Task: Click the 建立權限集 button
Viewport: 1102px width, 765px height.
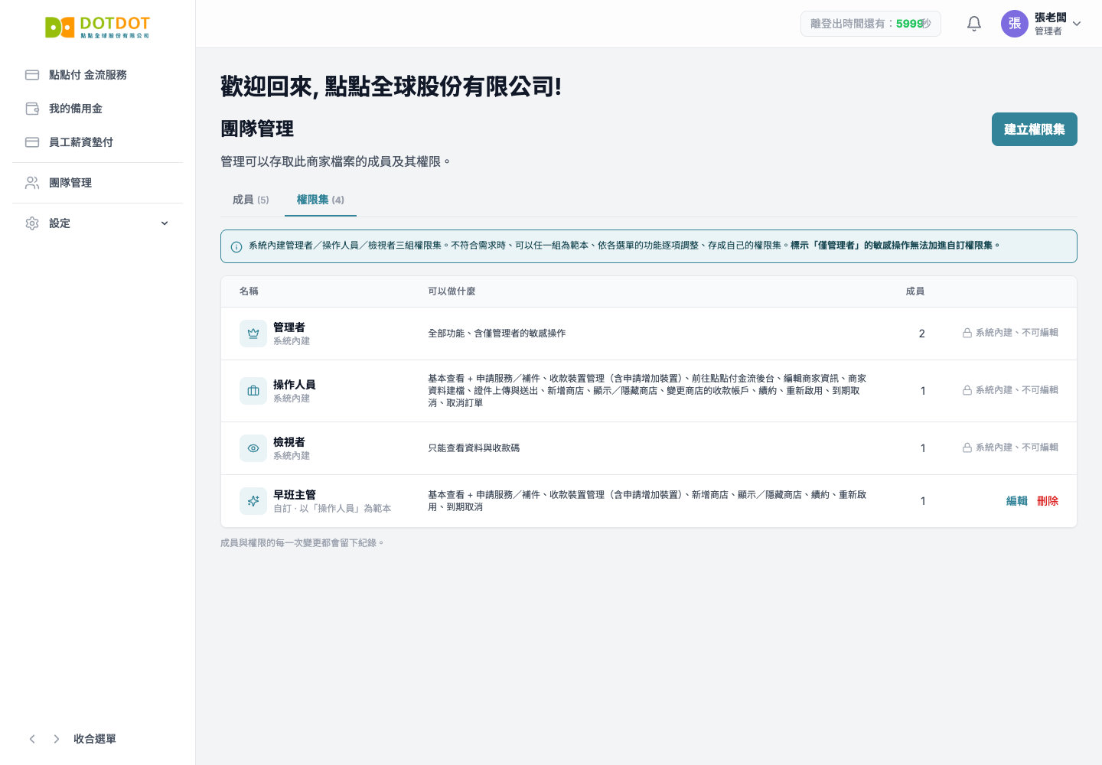Action: (1035, 129)
